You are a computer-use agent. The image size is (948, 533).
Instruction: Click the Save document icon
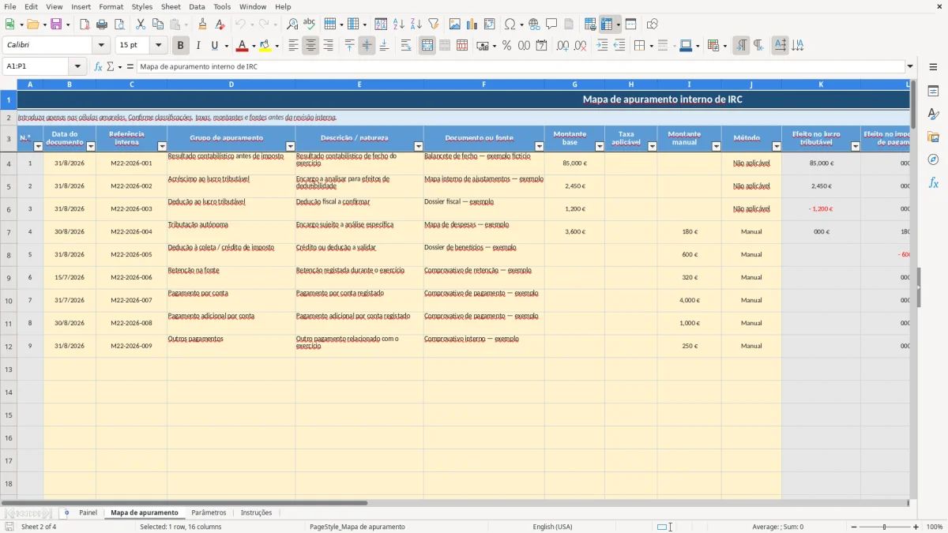tap(56, 24)
